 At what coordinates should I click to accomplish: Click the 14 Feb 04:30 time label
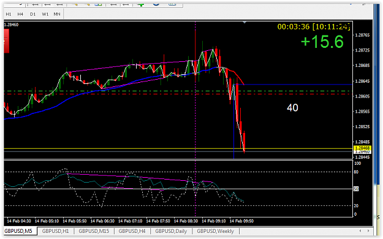19,221
